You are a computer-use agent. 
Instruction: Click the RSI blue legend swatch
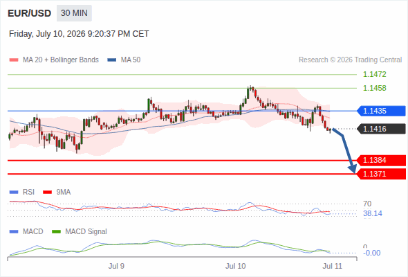pos(14,193)
